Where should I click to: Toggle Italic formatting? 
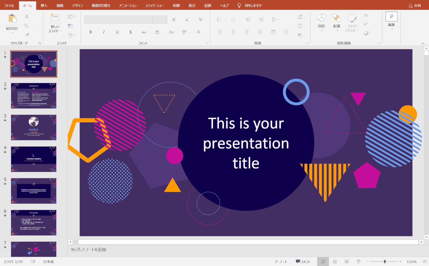(104, 32)
